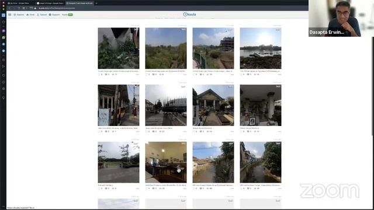Image resolution: width=374 pixels, height=210 pixels.
Task: Open the wet road with cars photo
Action: (166, 105)
